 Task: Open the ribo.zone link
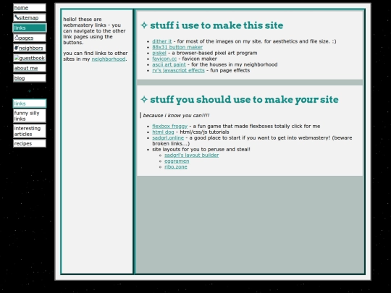175,166
